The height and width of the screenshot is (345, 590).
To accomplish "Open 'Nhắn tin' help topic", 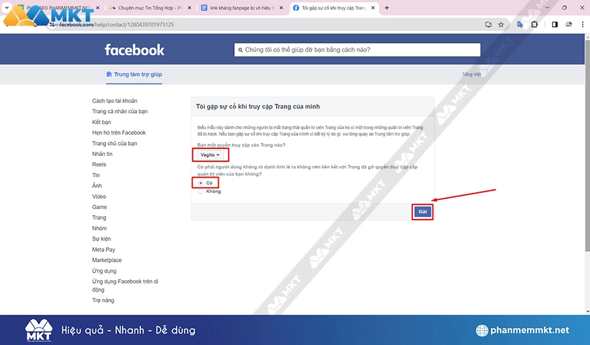I will [x=102, y=153].
